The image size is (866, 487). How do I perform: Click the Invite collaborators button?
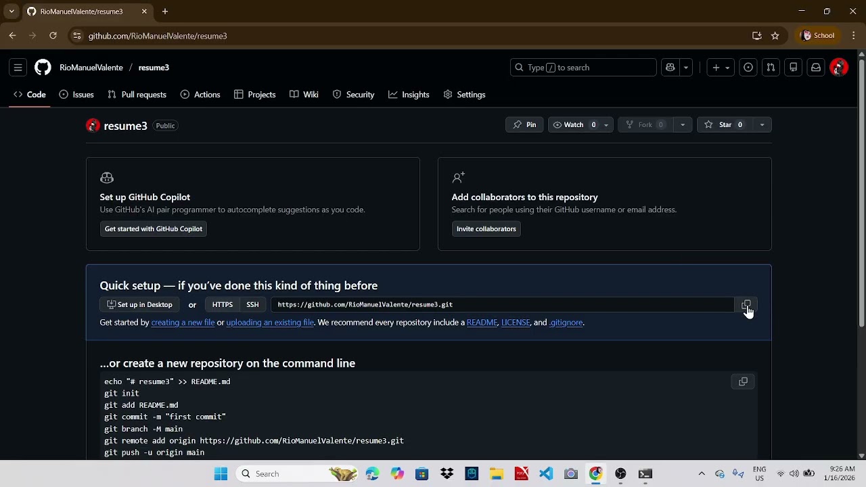[486, 229]
